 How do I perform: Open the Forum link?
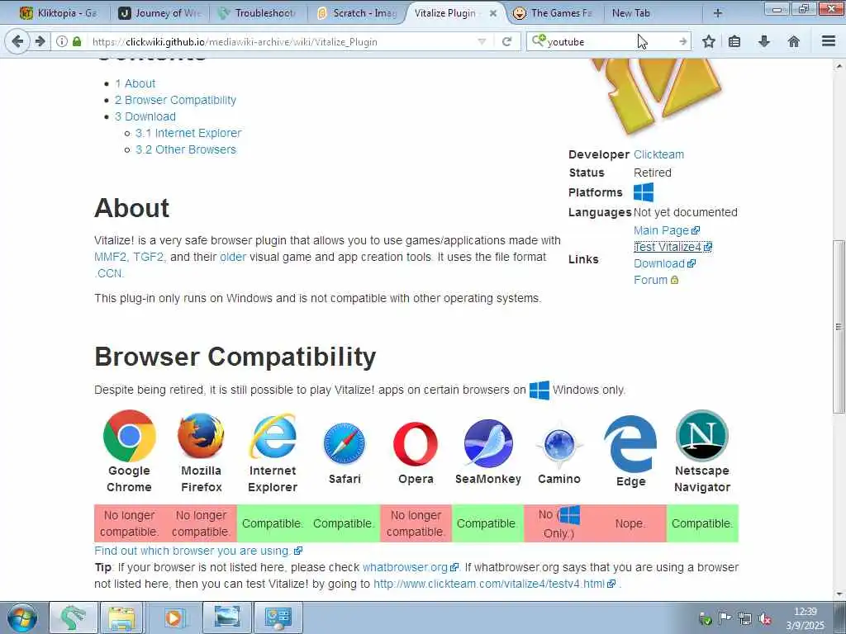[655, 280]
